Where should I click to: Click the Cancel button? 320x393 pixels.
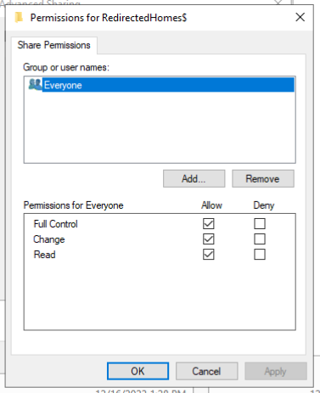[x=206, y=371]
